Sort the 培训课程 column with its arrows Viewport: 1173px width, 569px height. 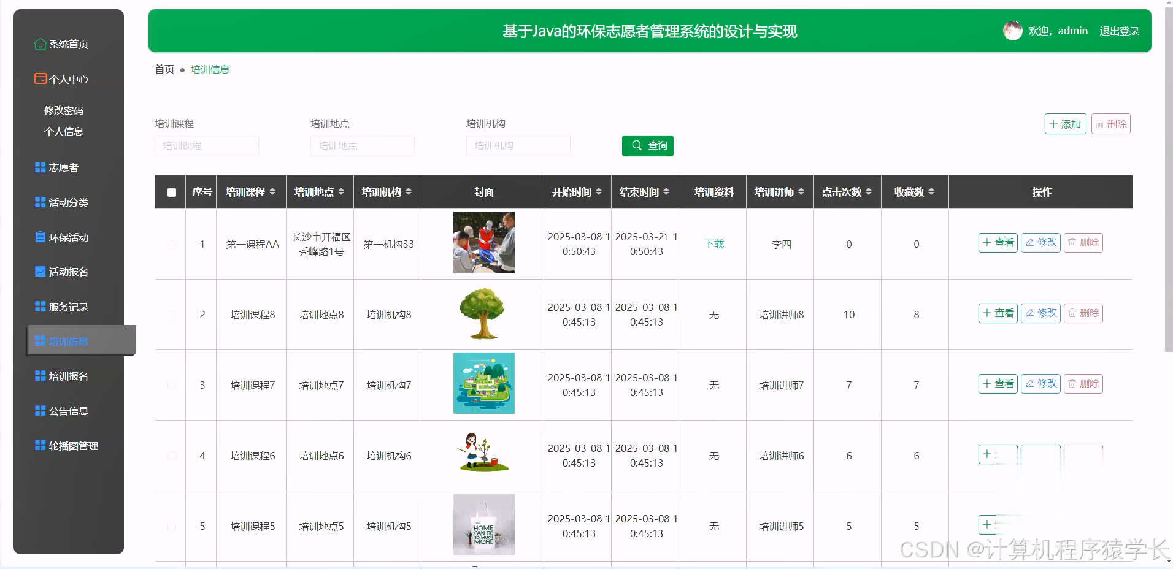pos(272,192)
